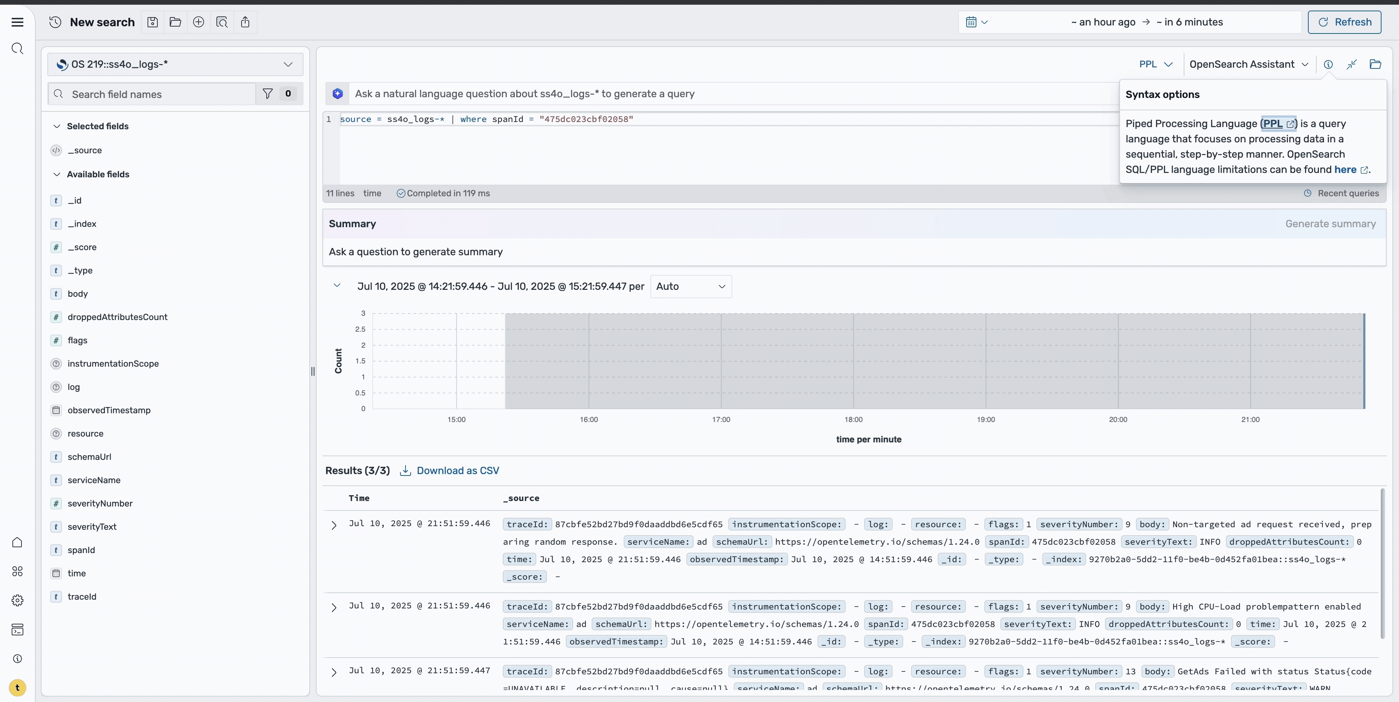Select the serviceName field
The height and width of the screenshot is (702, 1399).
[94, 481]
